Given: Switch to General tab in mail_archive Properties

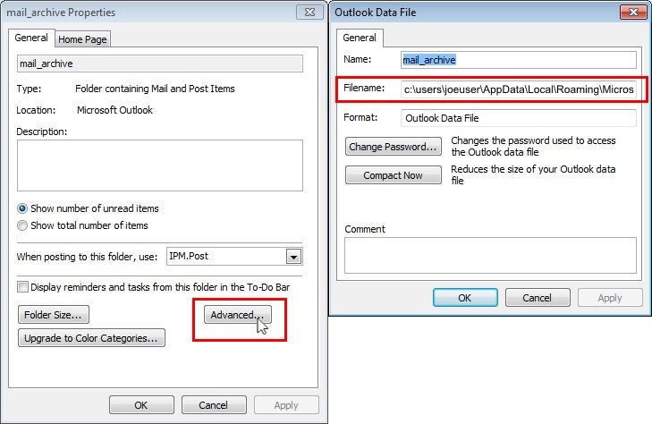Looking at the screenshot, I should (31, 38).
